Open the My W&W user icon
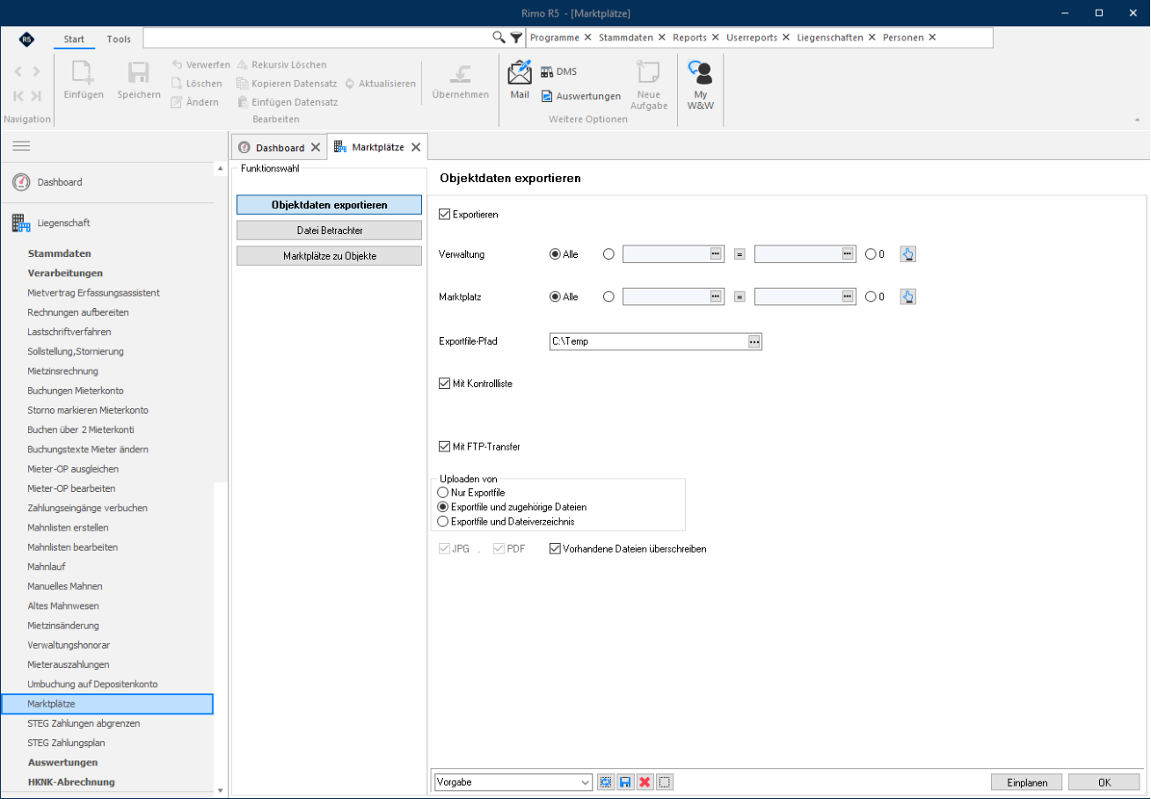 tap(700, 73)
